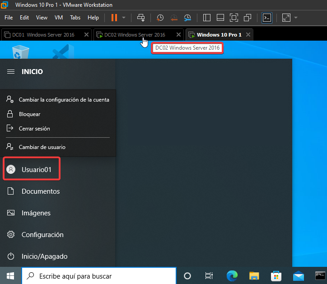Revert VM to previous snapshot
327x284 pixels.
tap(174, 18)
